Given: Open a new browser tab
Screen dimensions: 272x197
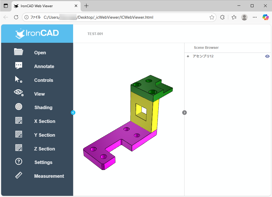Looking at the screenshot, I should [x=86, y=6].
